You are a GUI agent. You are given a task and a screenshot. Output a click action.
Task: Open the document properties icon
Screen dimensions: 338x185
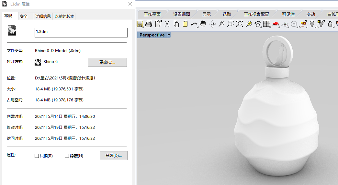[158, 24]
